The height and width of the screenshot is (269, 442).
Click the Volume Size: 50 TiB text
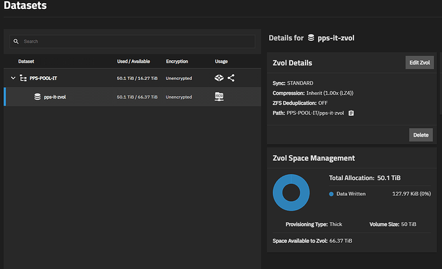coord(393,224)
